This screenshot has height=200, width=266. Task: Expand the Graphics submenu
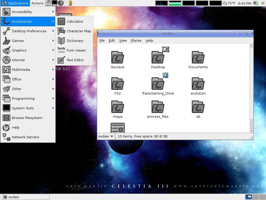[28, 50]
